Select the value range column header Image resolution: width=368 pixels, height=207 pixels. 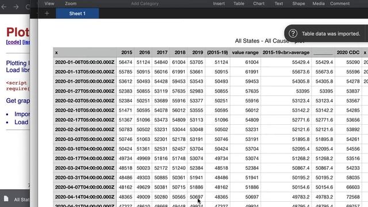246,52
